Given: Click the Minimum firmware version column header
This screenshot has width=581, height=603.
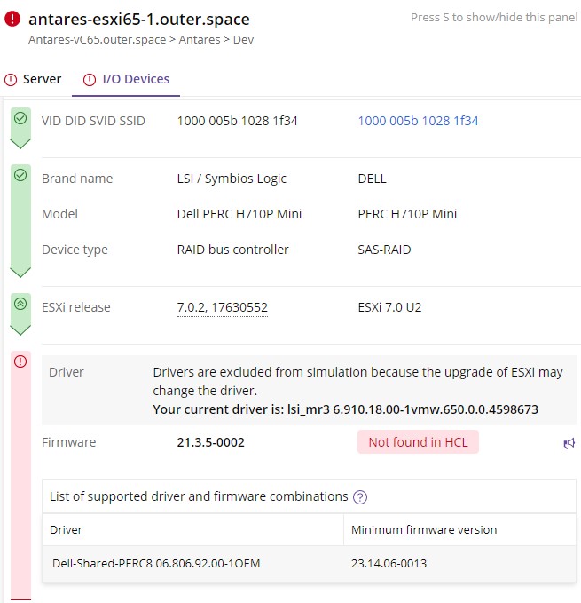Looking at the screenshot, I should point(423,529).
